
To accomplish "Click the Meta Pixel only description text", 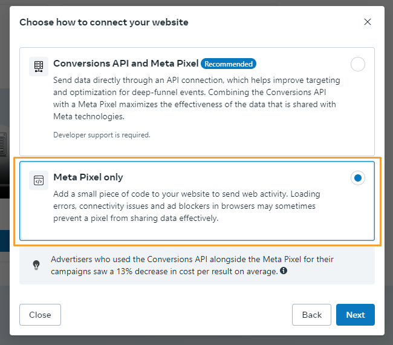I will pyautogui.click(x=187, y=206).
